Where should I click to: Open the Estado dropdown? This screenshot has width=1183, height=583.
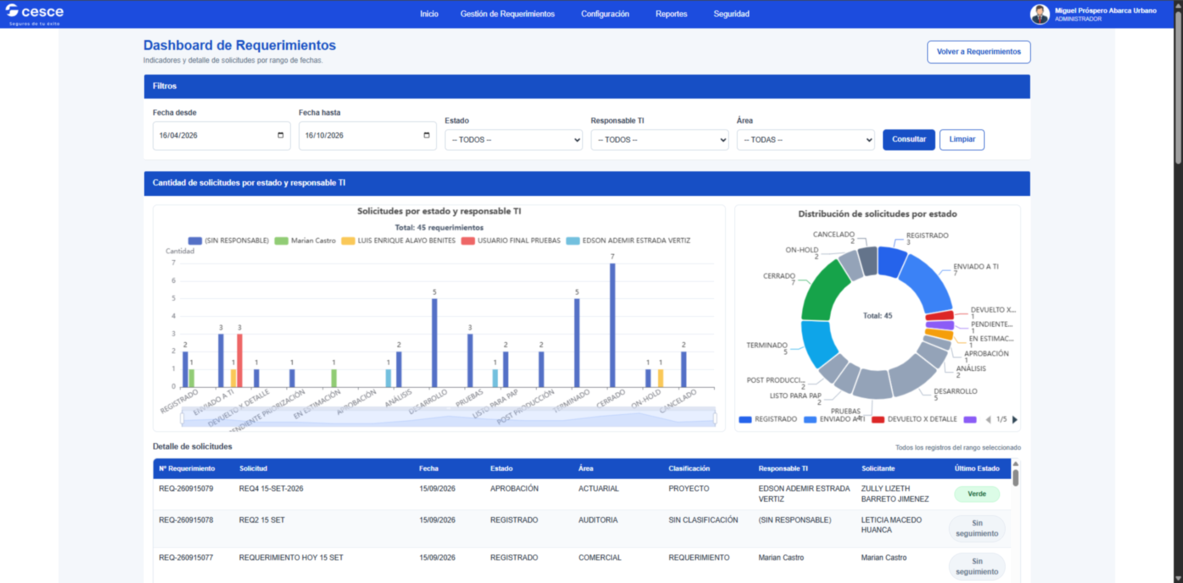coord(513,140)
